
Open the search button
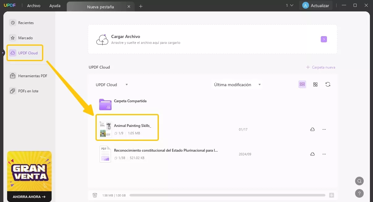point(359,181)
